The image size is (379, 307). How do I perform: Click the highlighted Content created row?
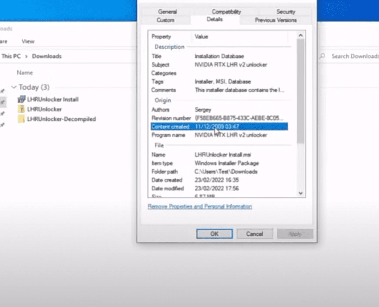219,126
